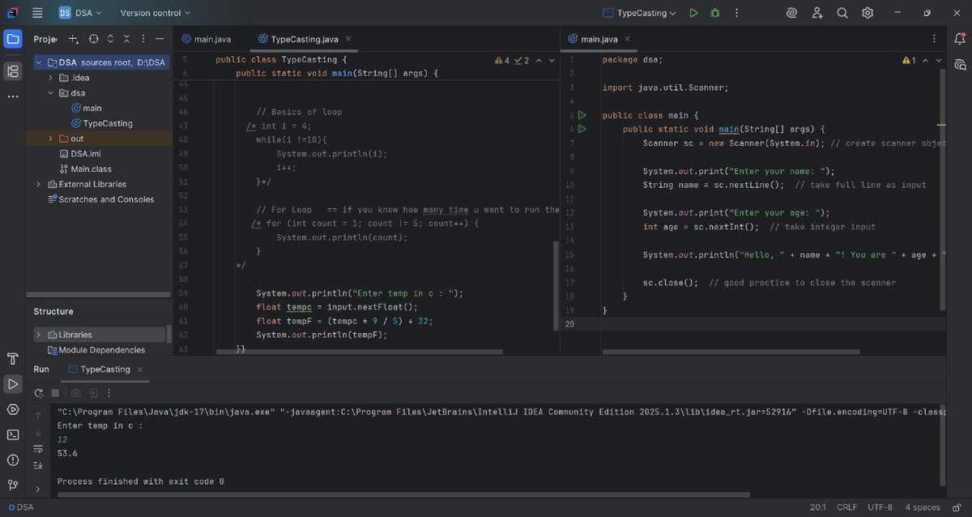Expand the console side toolbar chevron
This screenshot has height=517, width=972.
tap(38, 489)
